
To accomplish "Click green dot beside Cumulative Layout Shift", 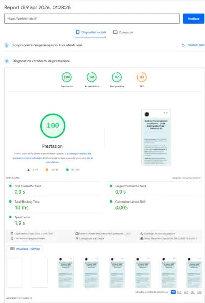I will click(111, 201).
